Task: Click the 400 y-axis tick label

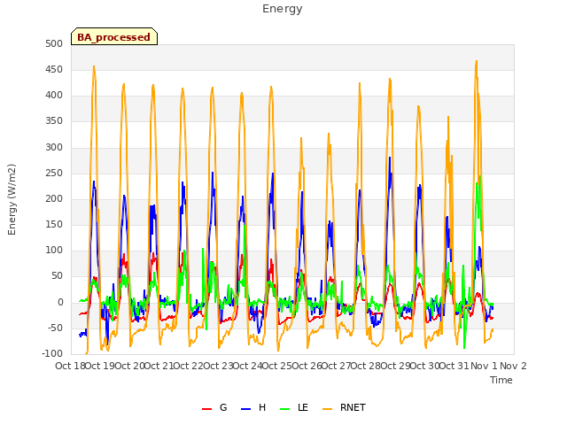Action: (x=54, y=95)
